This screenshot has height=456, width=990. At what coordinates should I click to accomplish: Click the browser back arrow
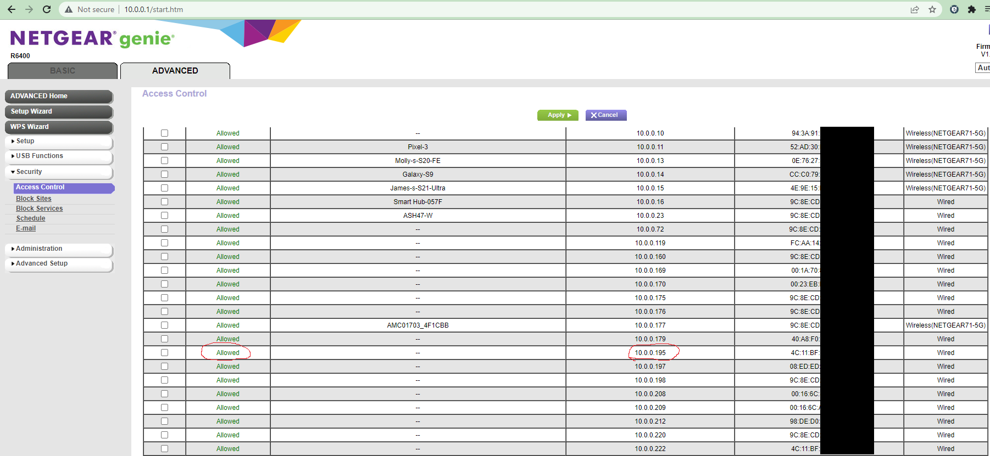(x=11, y=9)
